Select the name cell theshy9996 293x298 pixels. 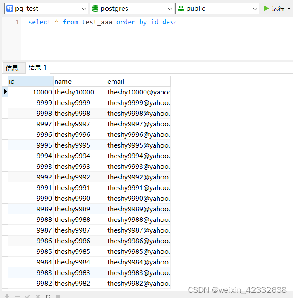pos(80,135)
